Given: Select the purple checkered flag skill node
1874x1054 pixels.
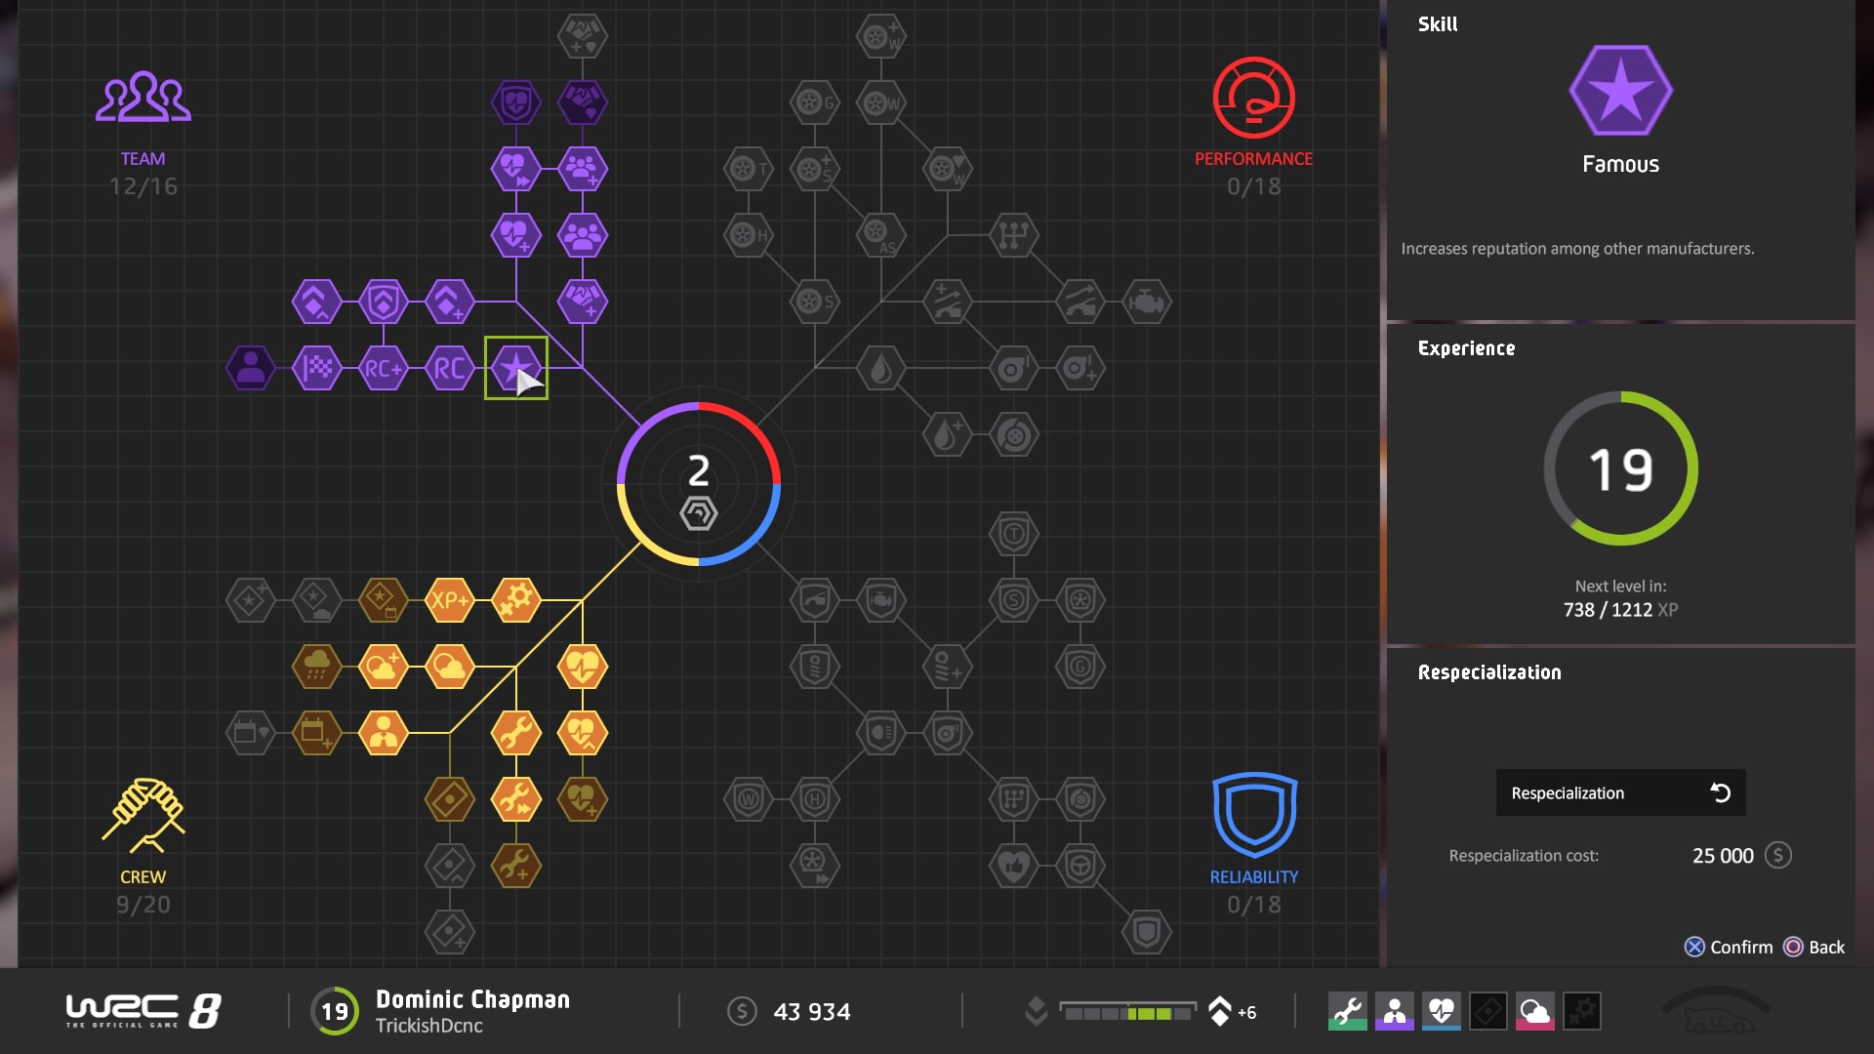Looking at the screenshot, I should (x=316, y=368).
